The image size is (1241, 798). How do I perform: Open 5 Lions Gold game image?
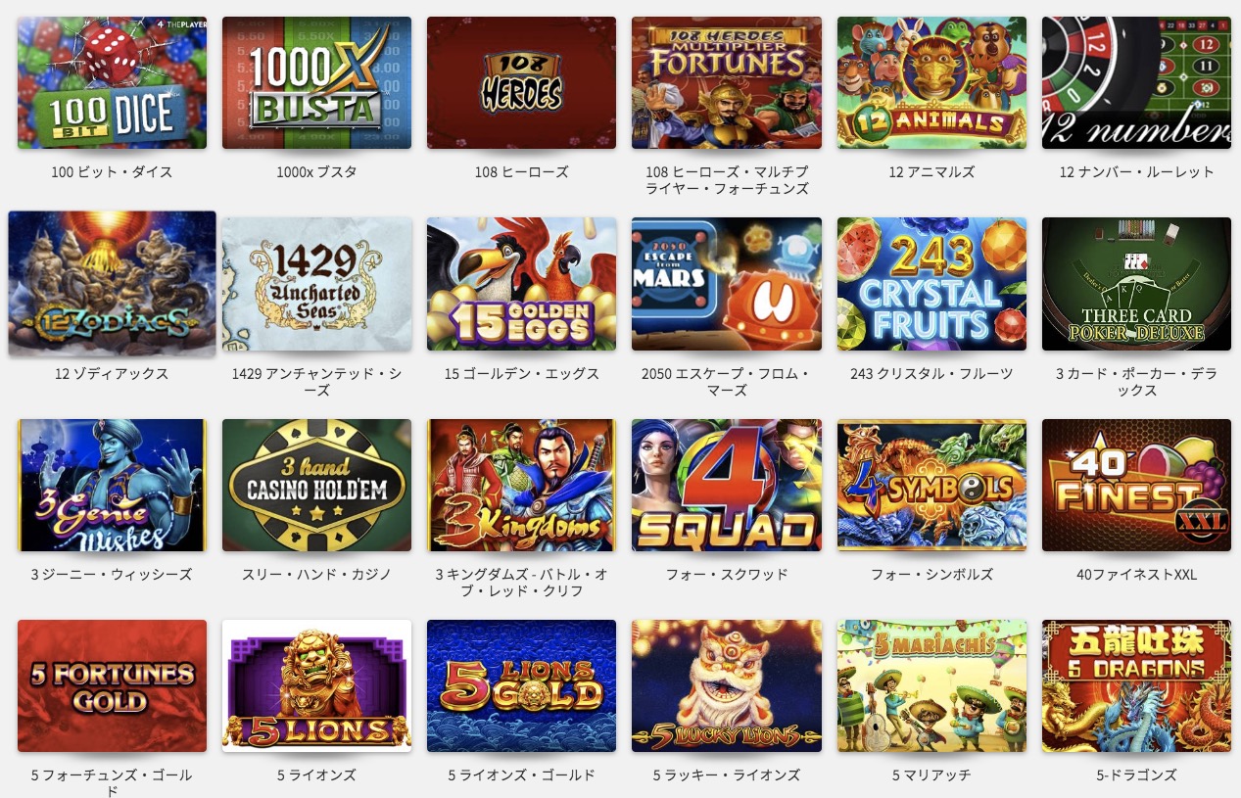coord(521,685)
